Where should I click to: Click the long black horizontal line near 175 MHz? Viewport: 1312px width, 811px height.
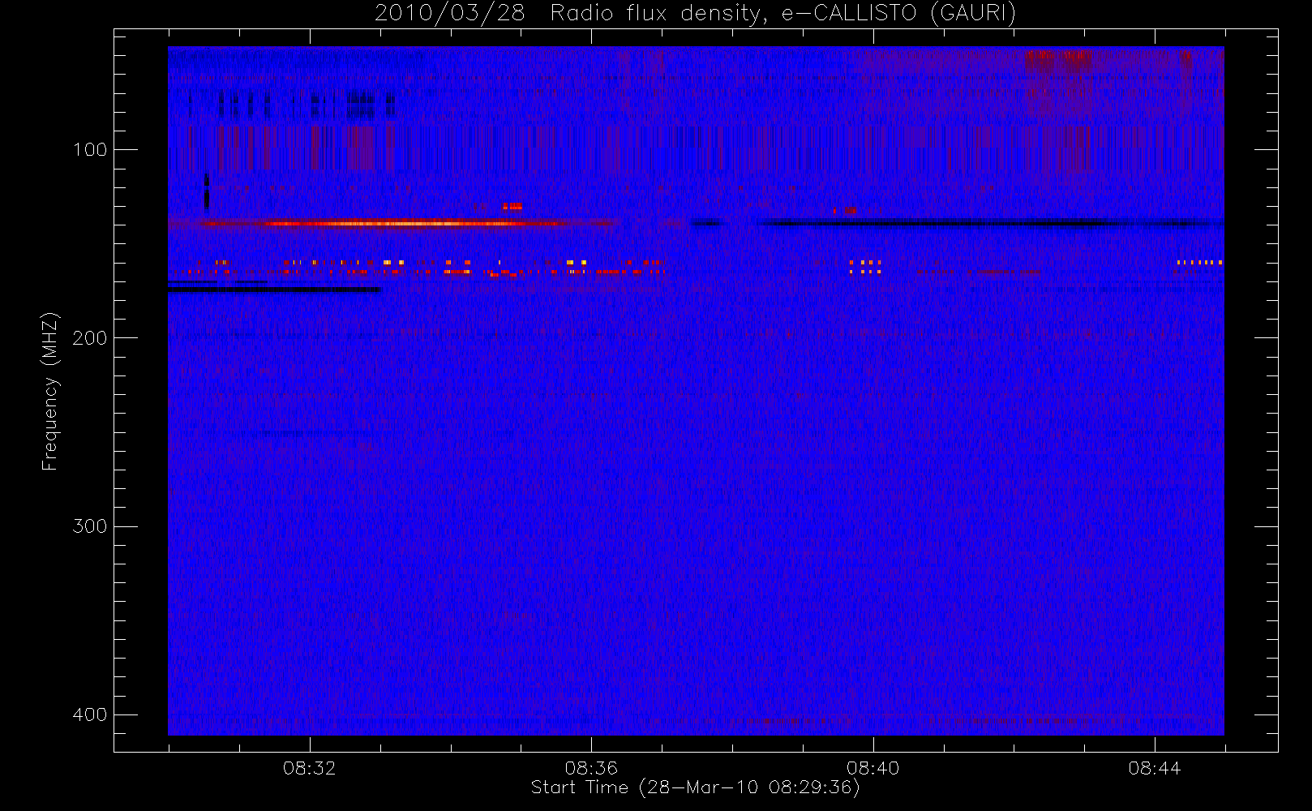274,289
